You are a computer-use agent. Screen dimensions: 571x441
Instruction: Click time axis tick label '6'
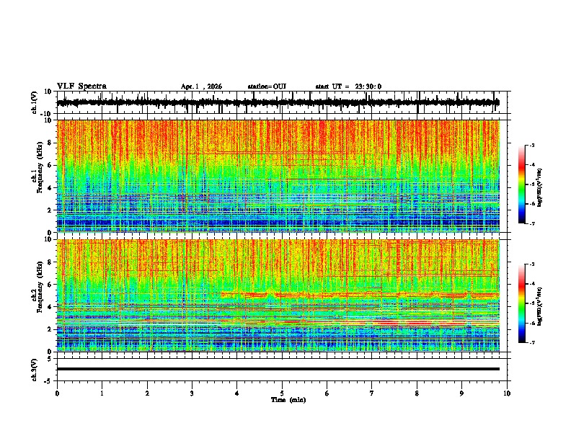pyautogui.click(x=327, y=393)
